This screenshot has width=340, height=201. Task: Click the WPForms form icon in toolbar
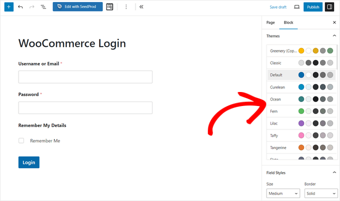click(x=109, y=7)
